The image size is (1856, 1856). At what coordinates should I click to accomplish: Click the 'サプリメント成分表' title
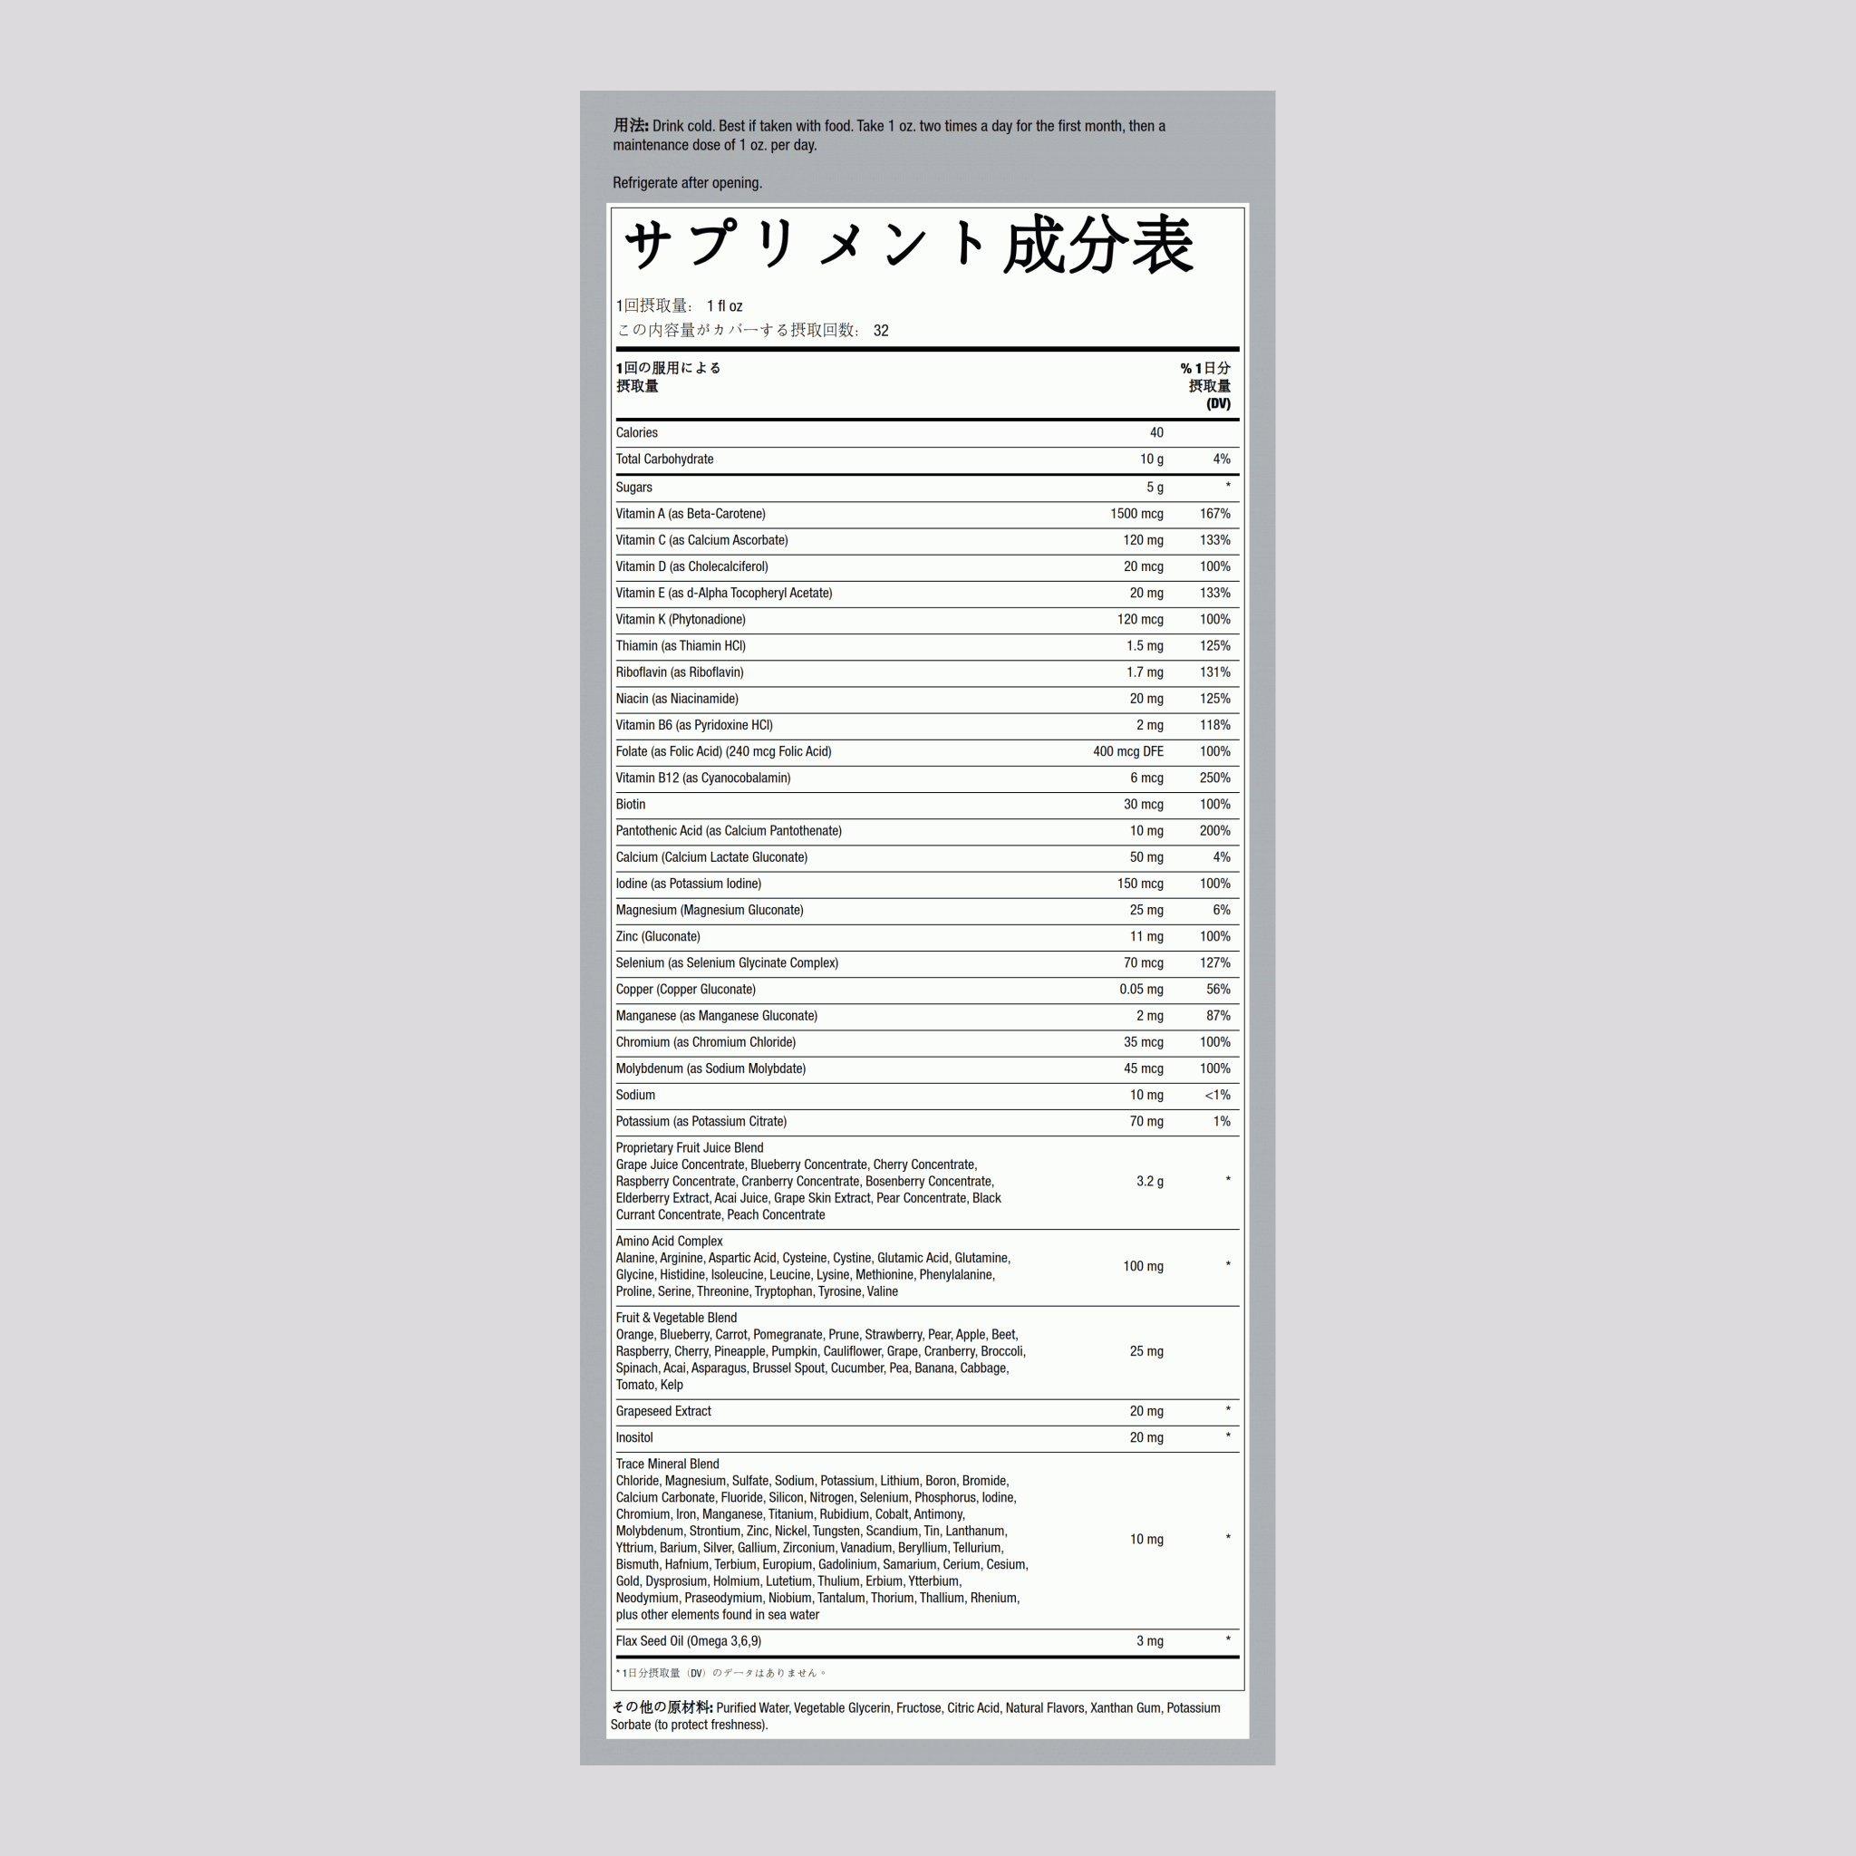pos(909,245)
